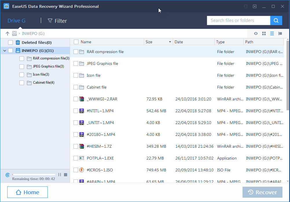Click the scan progress bar
Screen dimensions: 290x202
coord(34,175)
